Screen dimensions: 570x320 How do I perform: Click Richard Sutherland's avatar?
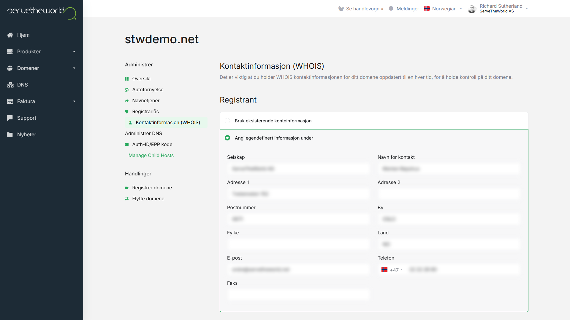pos(472,9)
